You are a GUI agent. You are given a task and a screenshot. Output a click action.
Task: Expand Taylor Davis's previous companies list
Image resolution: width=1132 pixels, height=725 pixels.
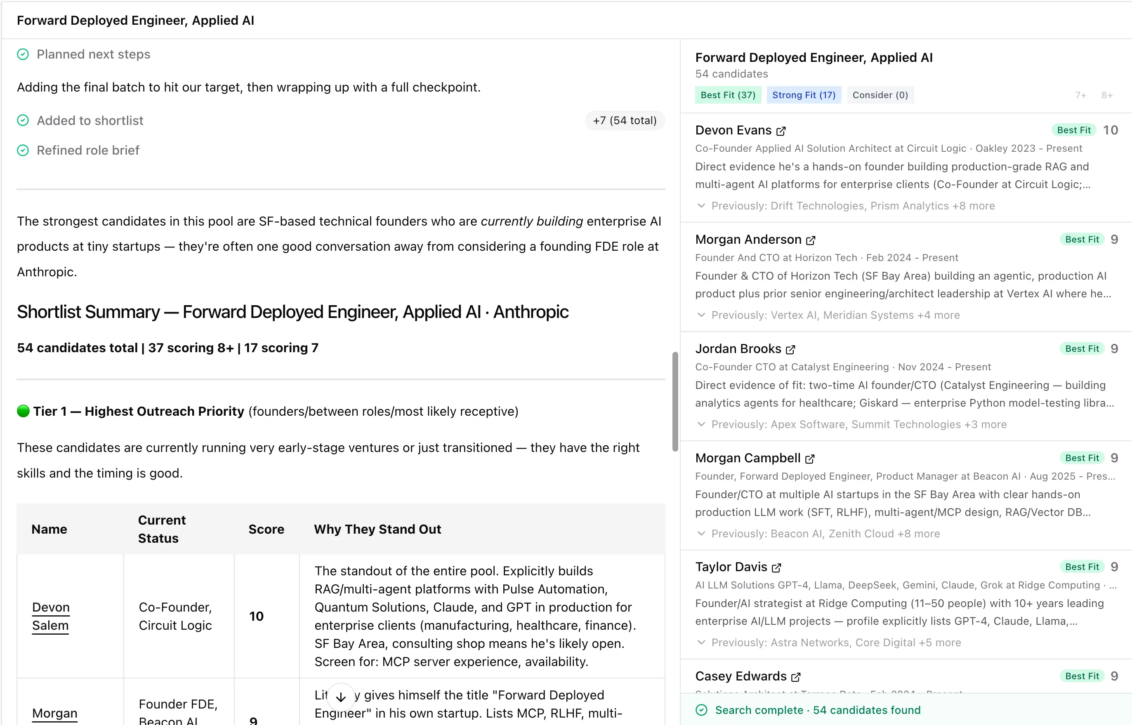click(701, 642)
